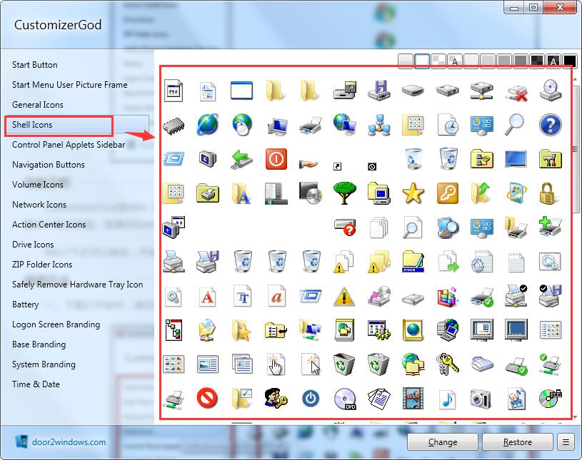This screenshot has height=460, width=582.
Task: Open the Time & Date category
Action: pyautogui.click(x=36, y=384)
